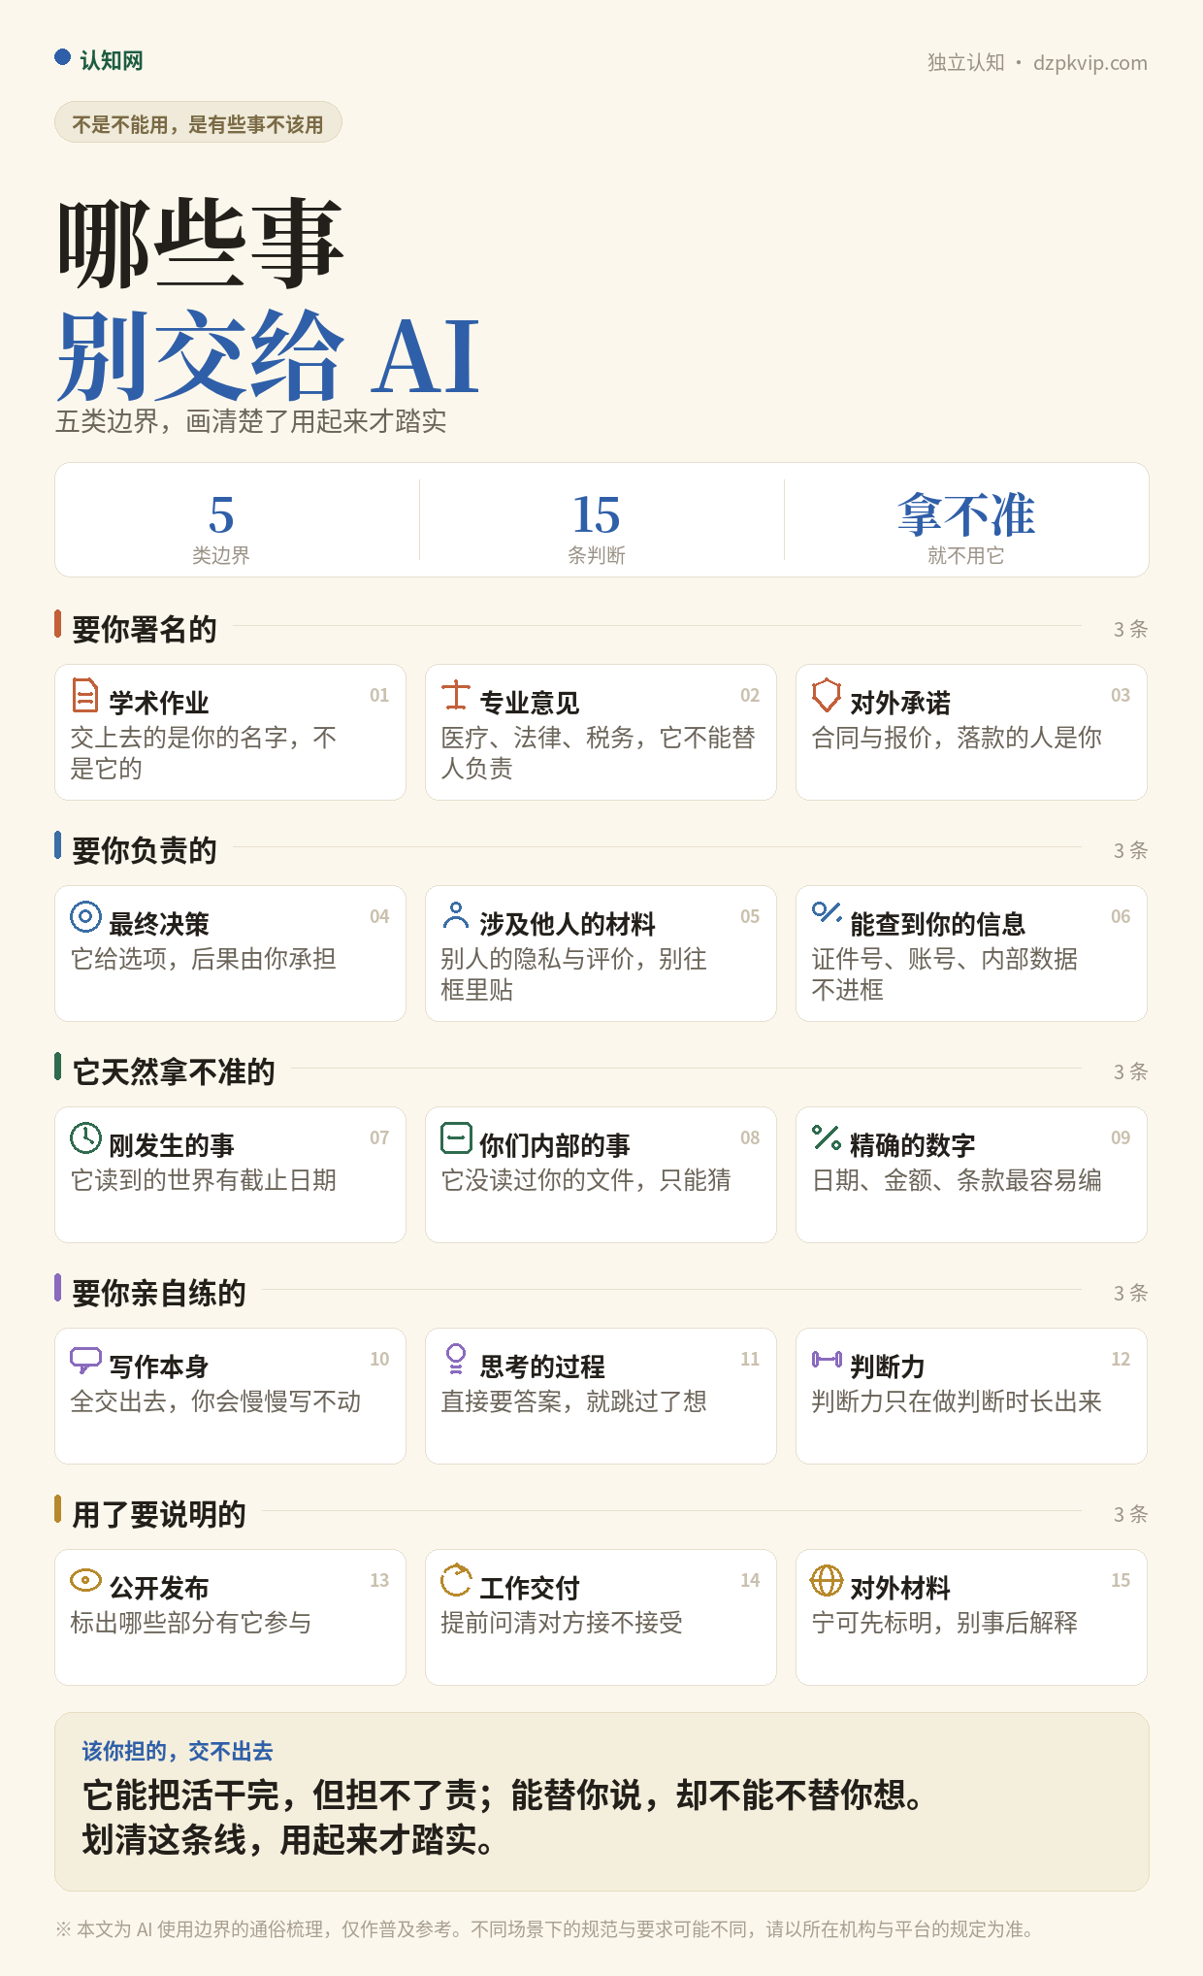
Task: Click the 它天然拿不准的 section heading
Action: coord(174,1071)
